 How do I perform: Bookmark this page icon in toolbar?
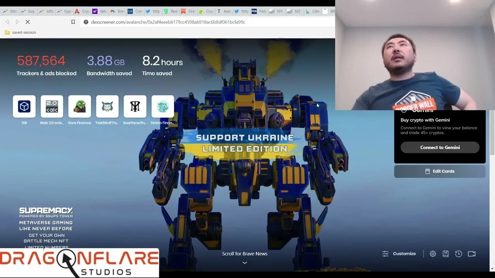(73, 22)
